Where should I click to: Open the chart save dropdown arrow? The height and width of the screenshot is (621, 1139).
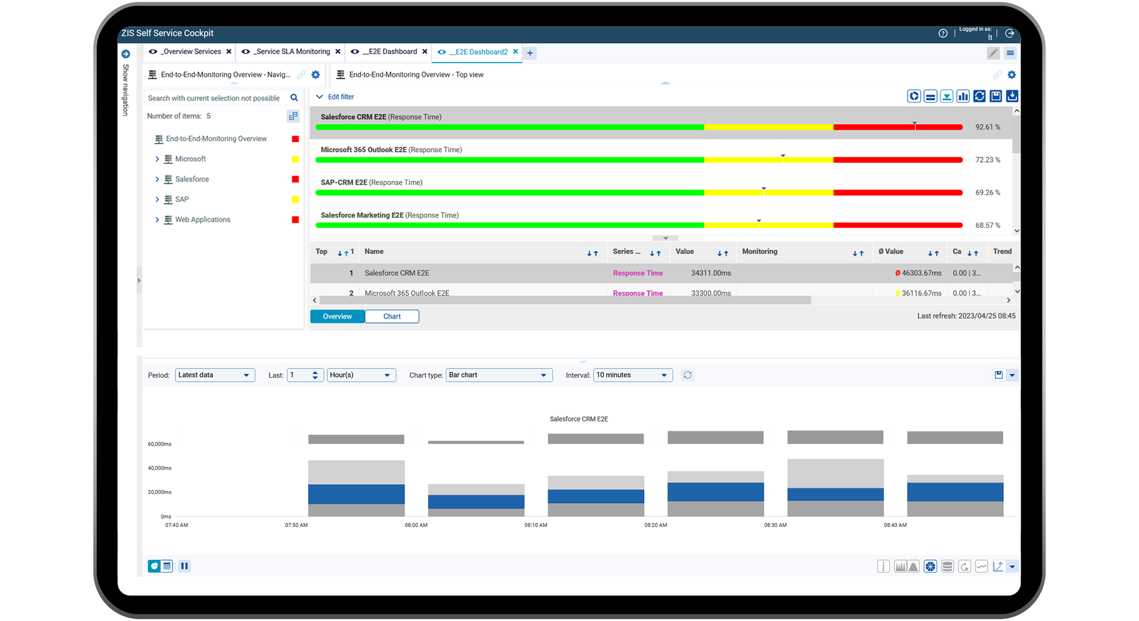pos(1012,375)
